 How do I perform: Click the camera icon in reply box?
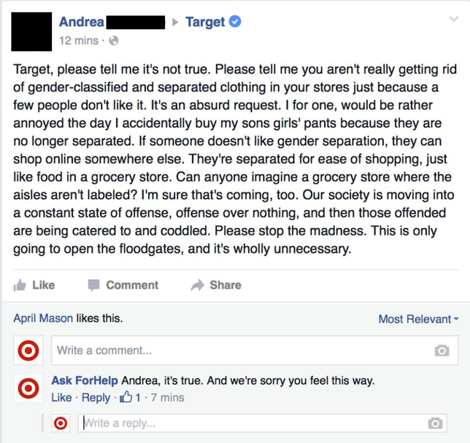(x=435, y=423)
